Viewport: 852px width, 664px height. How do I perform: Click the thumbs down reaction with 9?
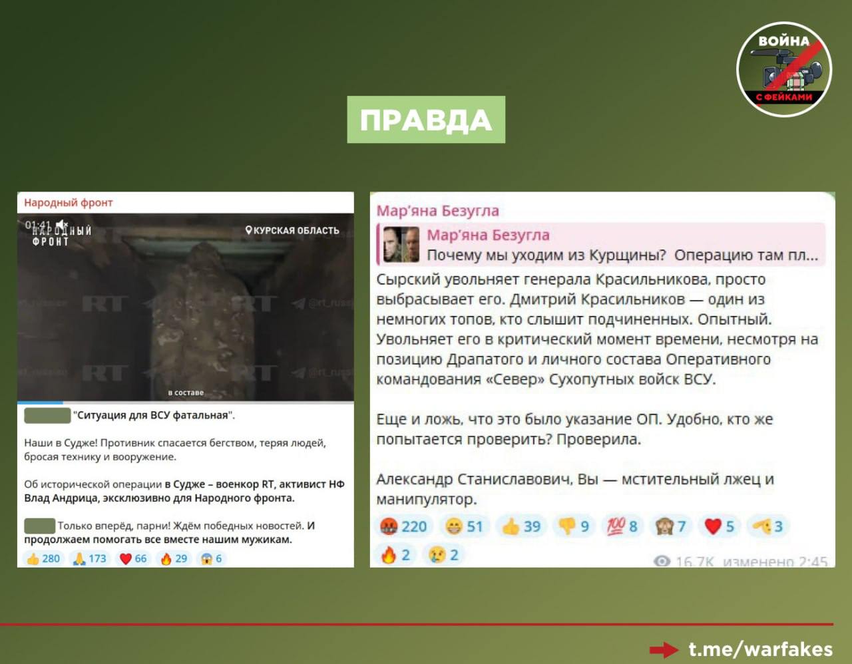(x=574, y=526)
